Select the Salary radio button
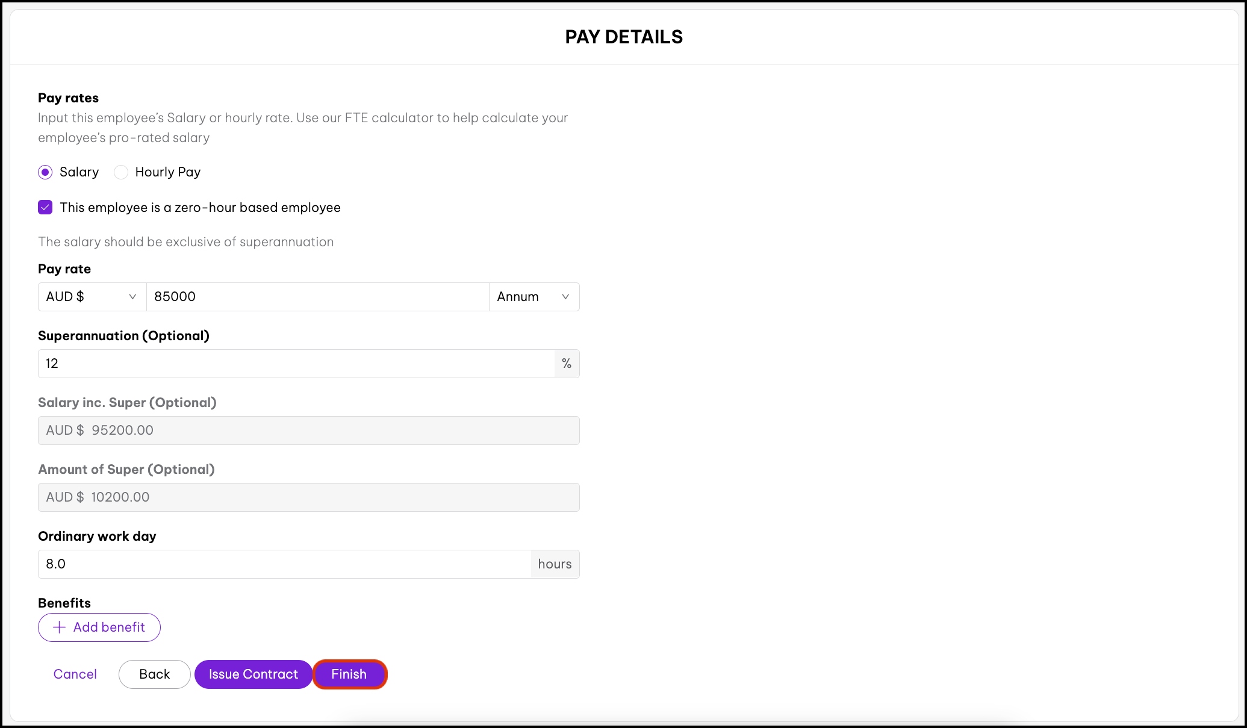Screen dimensions: 1247x728 45,172
